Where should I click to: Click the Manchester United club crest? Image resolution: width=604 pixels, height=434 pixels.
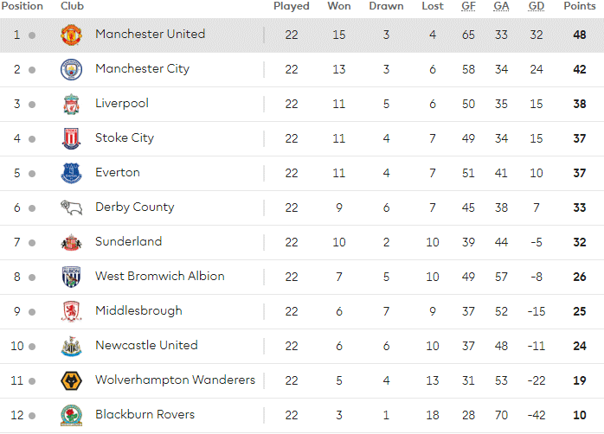click(71, 35)
